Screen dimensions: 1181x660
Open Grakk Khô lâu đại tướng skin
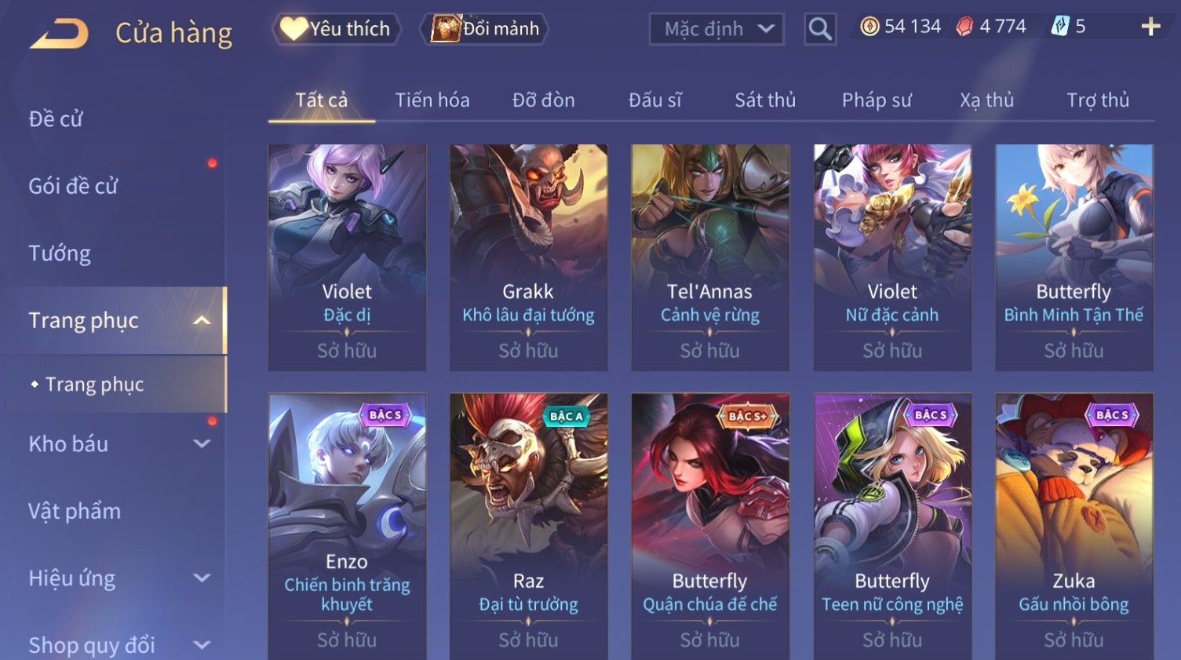(528, 257)
